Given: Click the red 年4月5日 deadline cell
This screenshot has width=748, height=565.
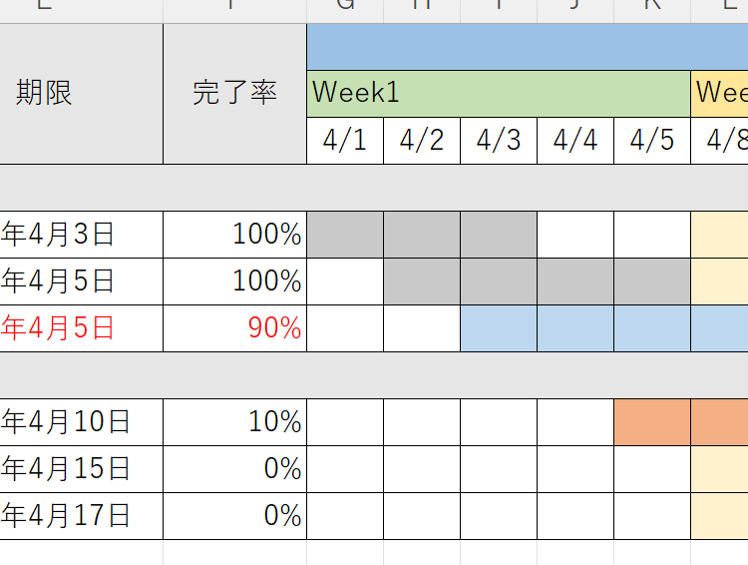Looking at the screenshot, I should point(80,328).
